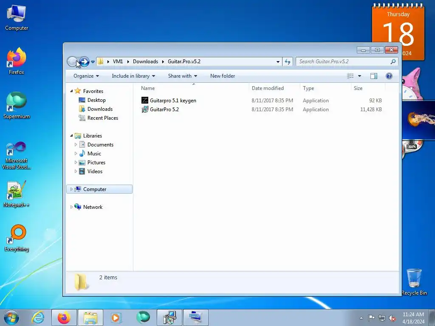Screen dimensions: 435x326
Task: Click the Search Guitar.Pro.v5.2 input field
Action: (x=343, y=62)
